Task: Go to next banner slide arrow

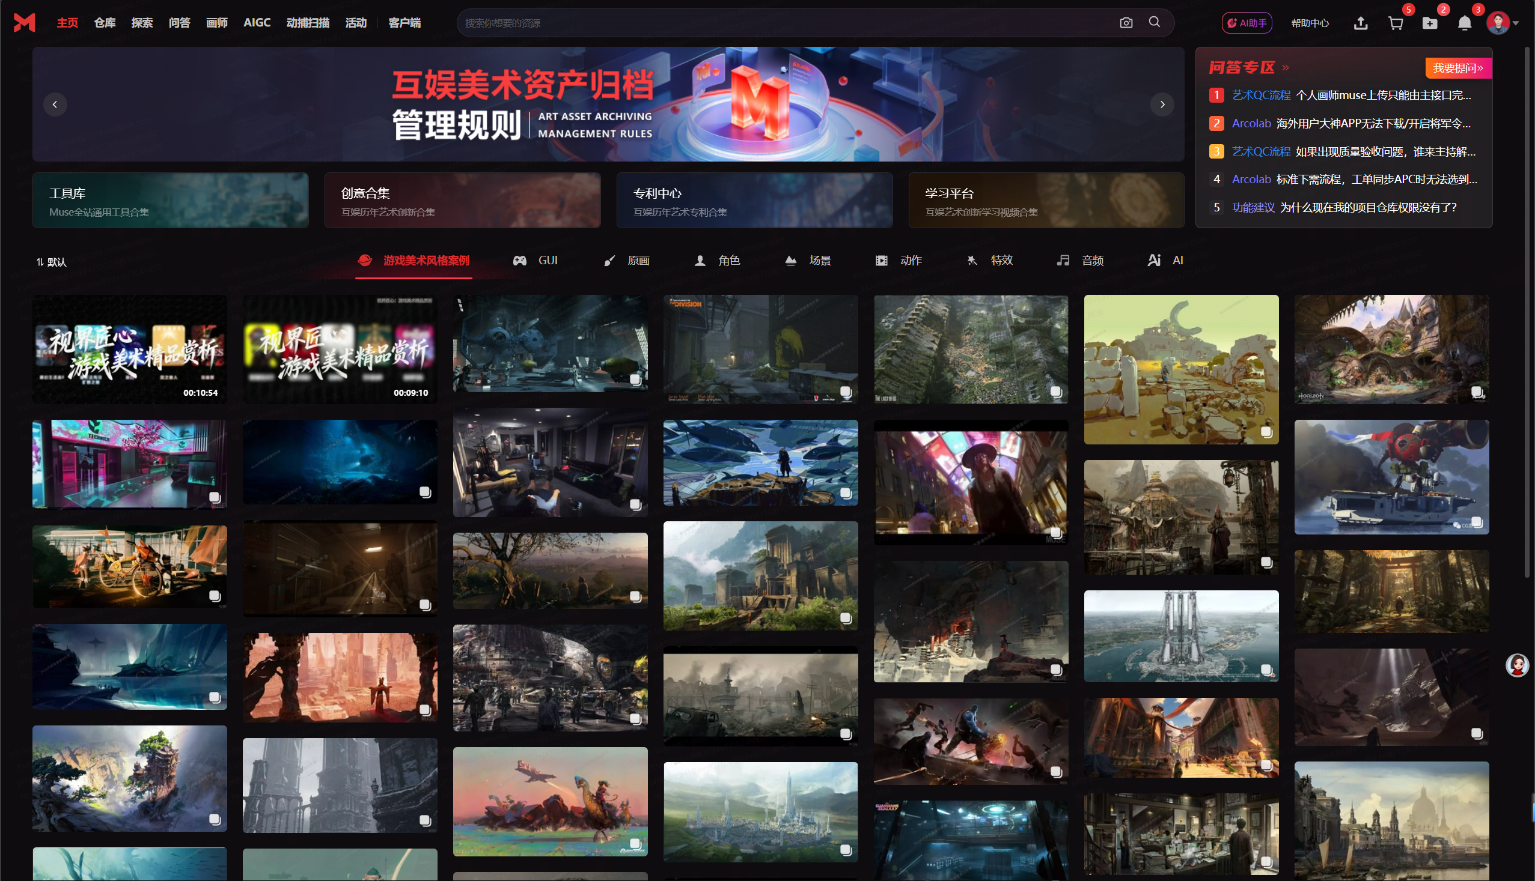Action: coord(1162,104)
